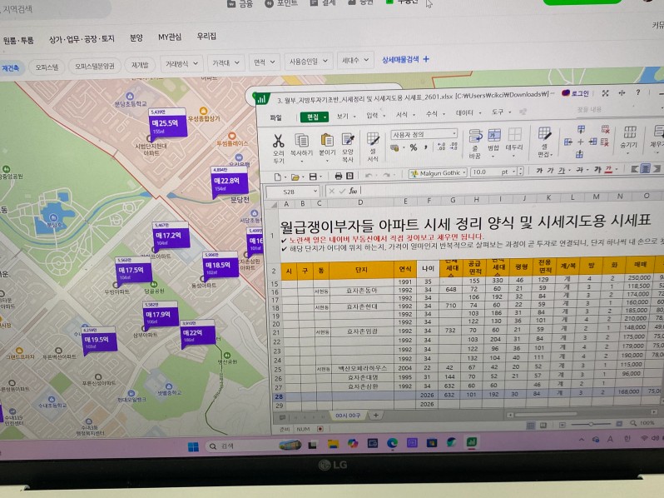
Task: Open the 거래방식 dropdown filter
Action: point(181,63)
